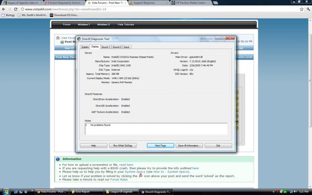
Task: Click 'How to - System Specs' link
Action: 171,172
